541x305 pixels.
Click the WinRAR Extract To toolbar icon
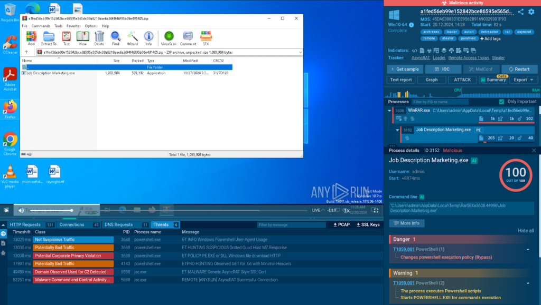49,38
